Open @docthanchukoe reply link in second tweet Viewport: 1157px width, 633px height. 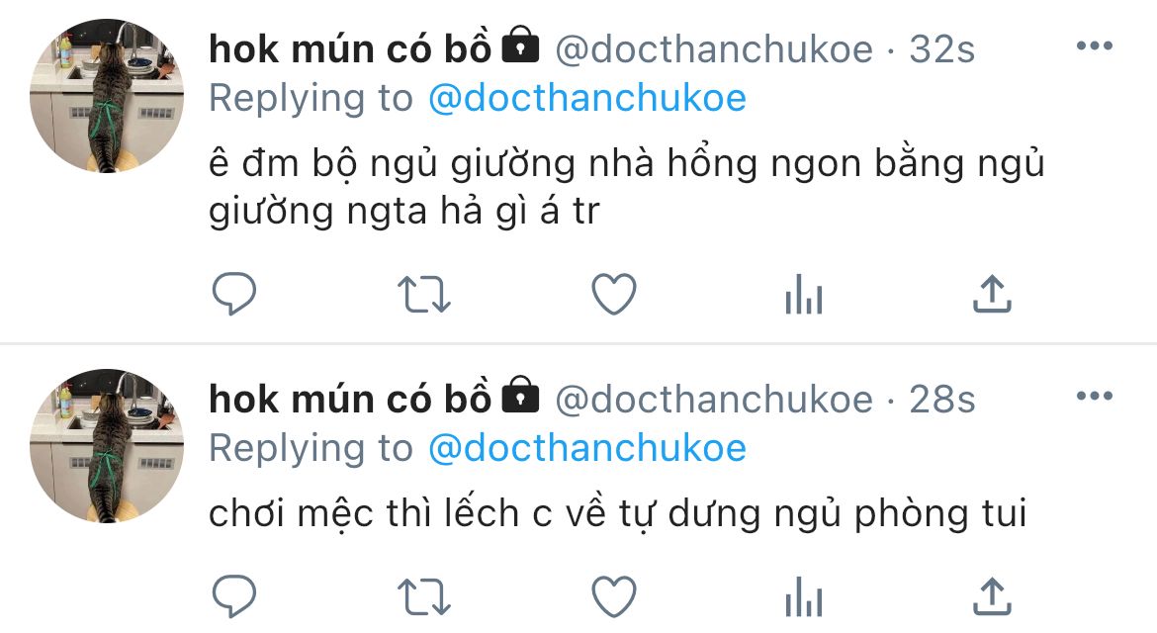click(587, 449)
